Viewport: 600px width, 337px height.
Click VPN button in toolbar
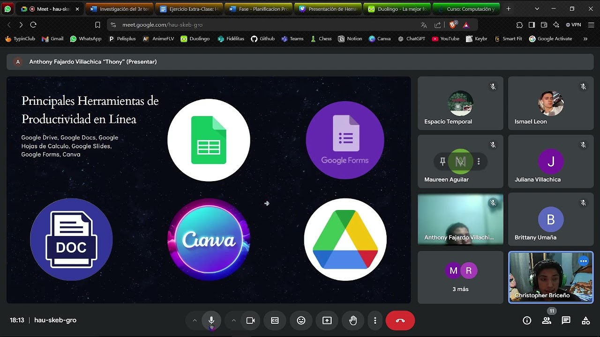point(573,25)
